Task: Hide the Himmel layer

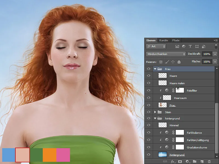Action: 149,125
